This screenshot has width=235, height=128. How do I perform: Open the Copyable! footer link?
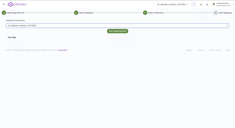[x=62, y=50]
